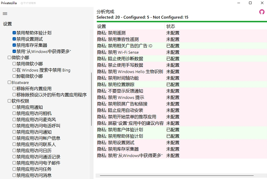Uncheck 禁用设置测试 checkbox

(x=14, y=39)
